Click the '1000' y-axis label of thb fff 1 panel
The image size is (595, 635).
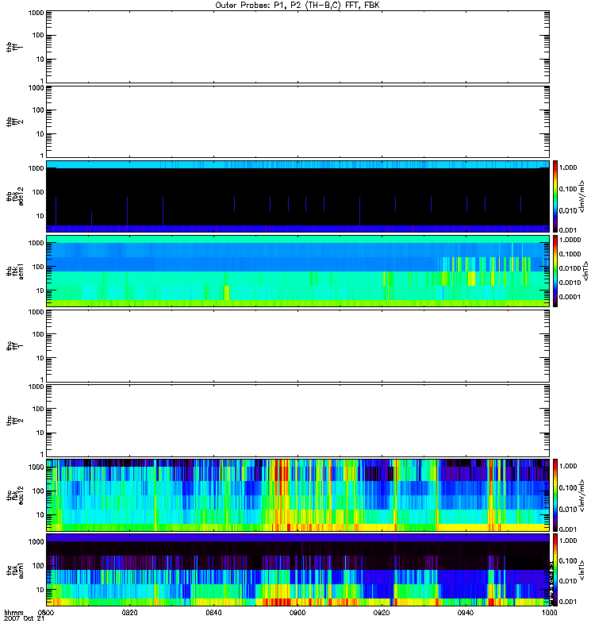coord(36,13)
